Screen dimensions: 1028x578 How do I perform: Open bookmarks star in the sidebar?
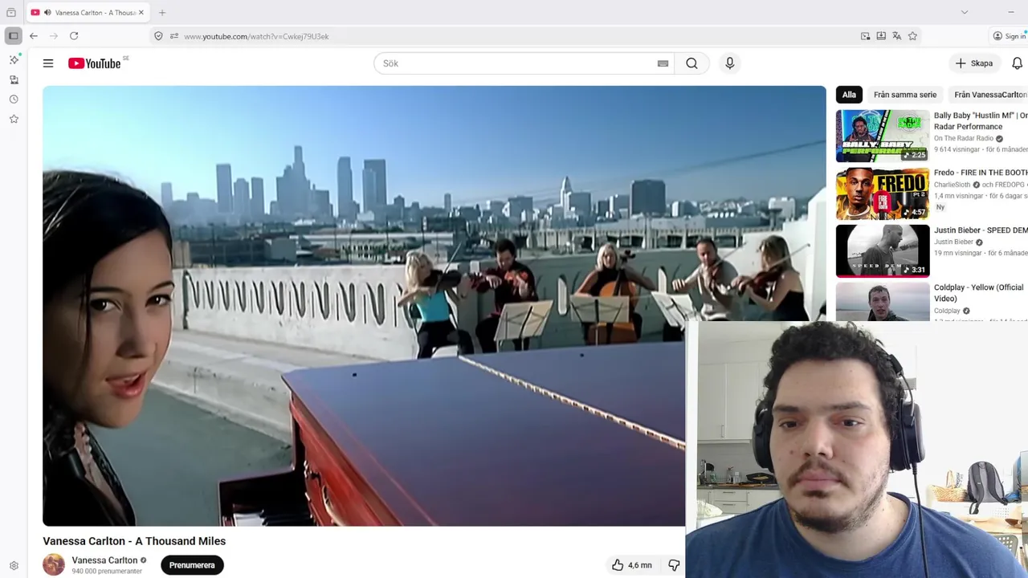[x=14, y=119]
